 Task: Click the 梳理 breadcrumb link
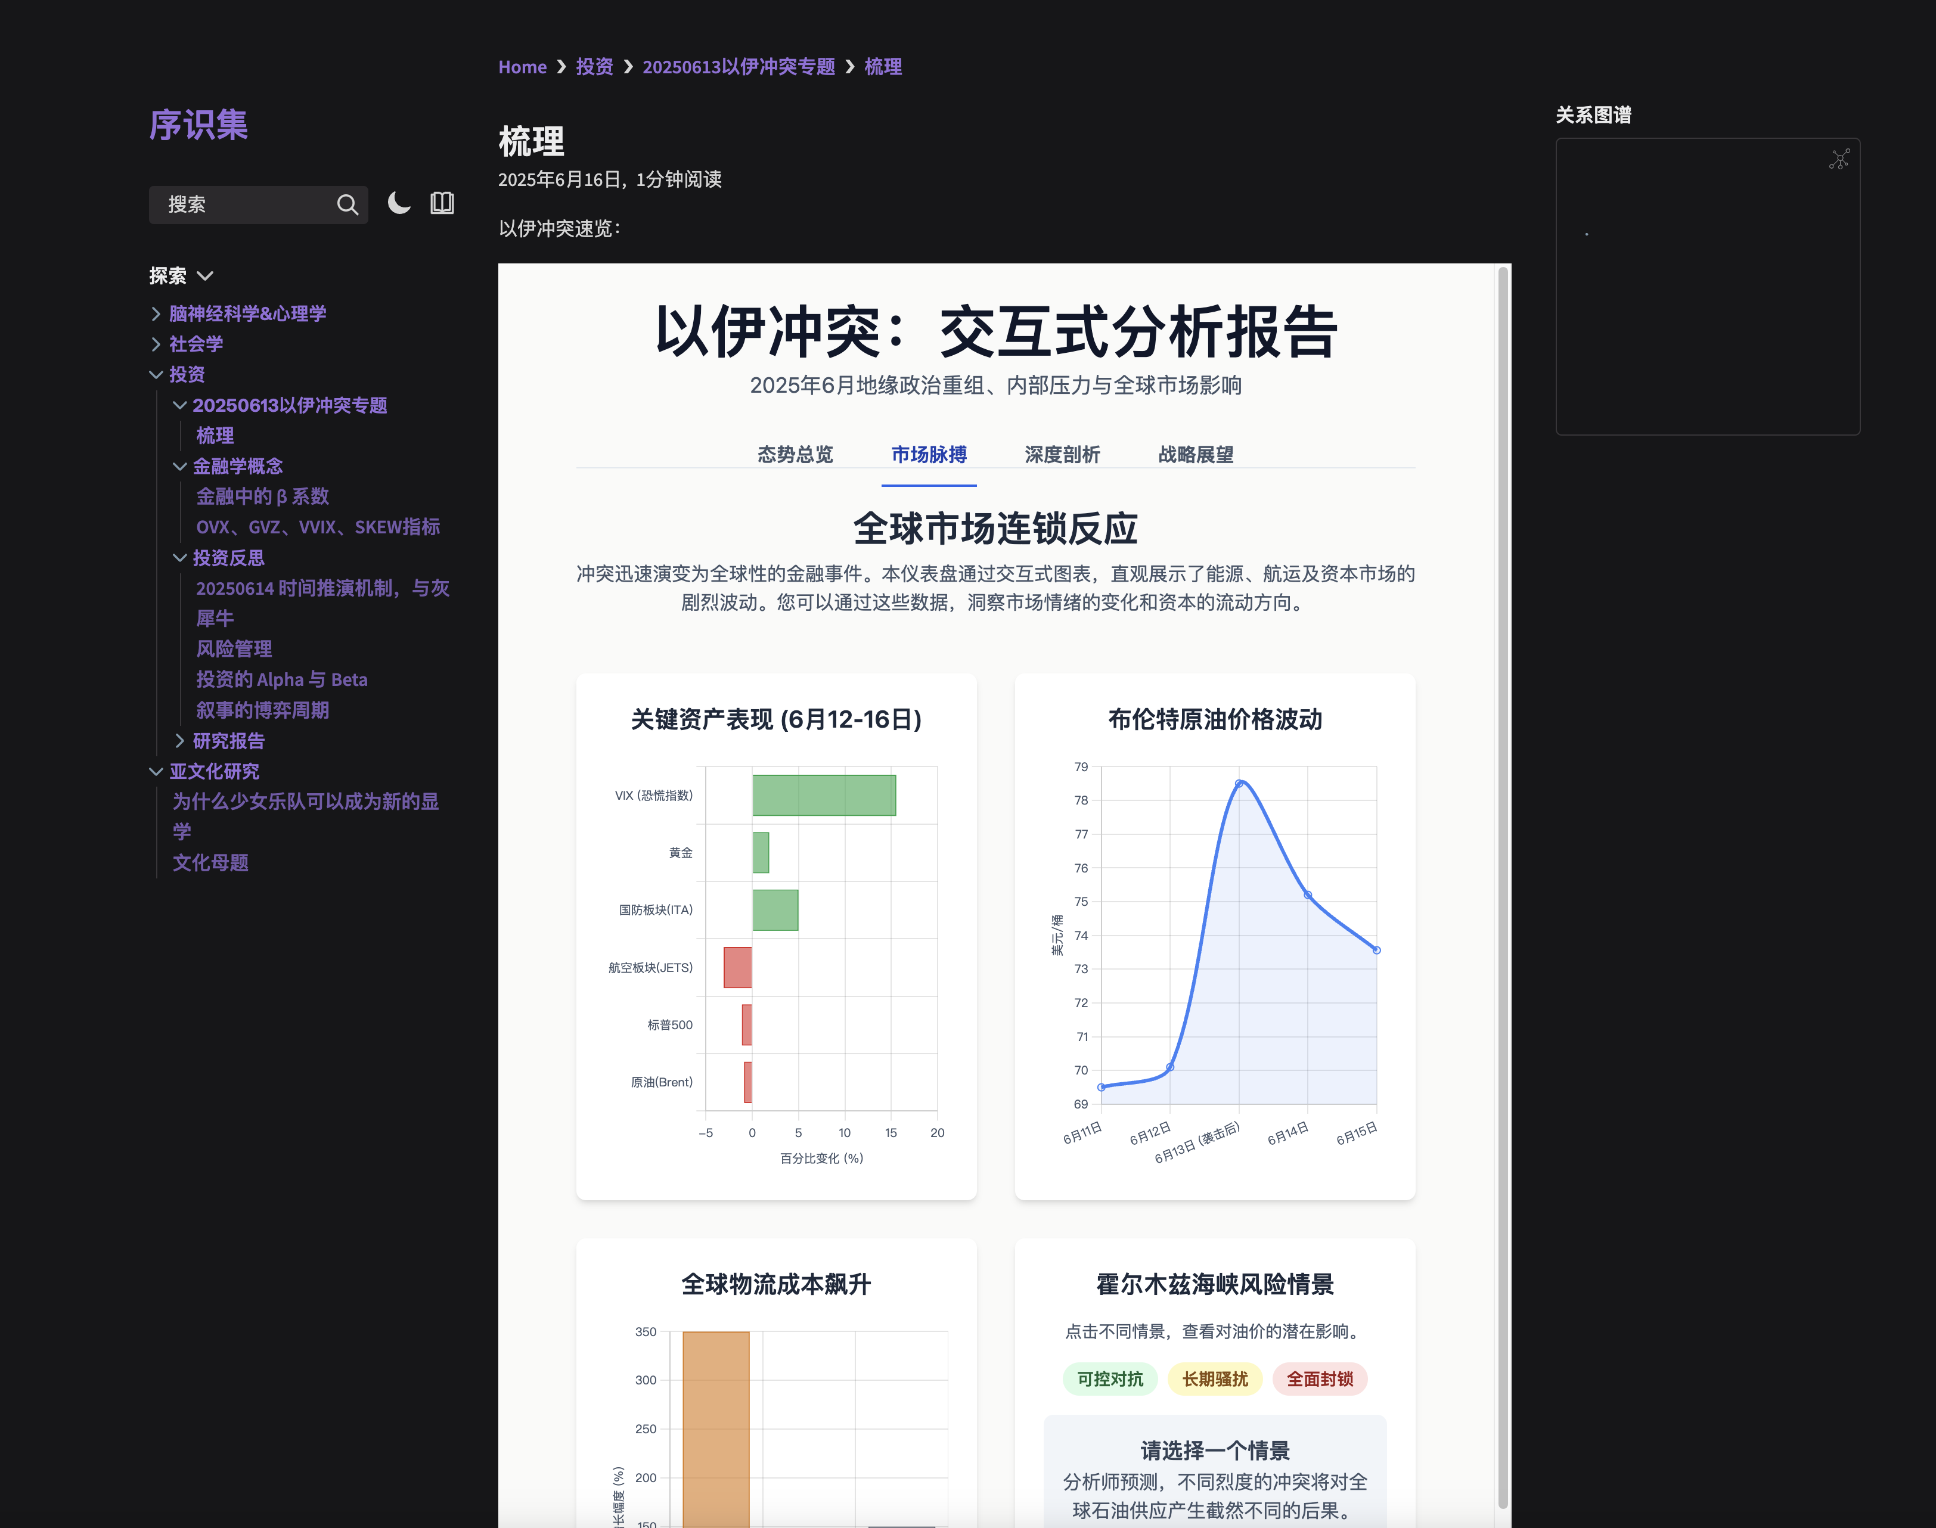click(x=883, y=67)
